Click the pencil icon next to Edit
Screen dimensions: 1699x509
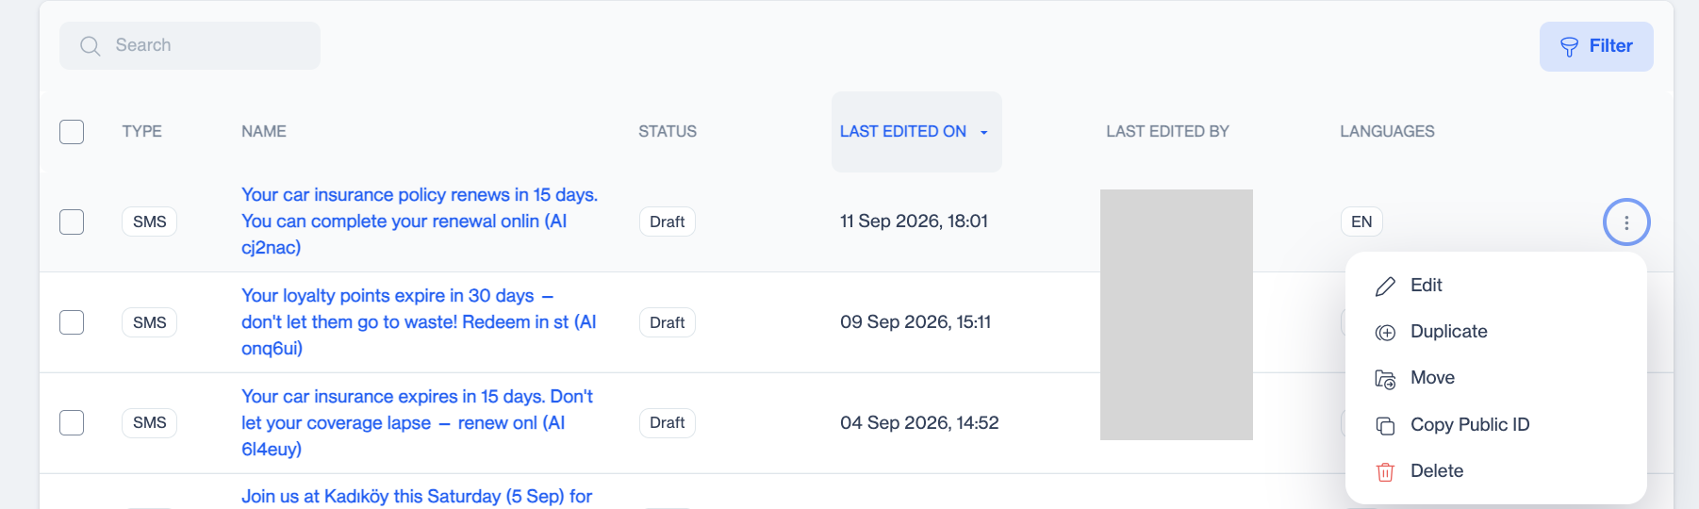coord(1385,287)
